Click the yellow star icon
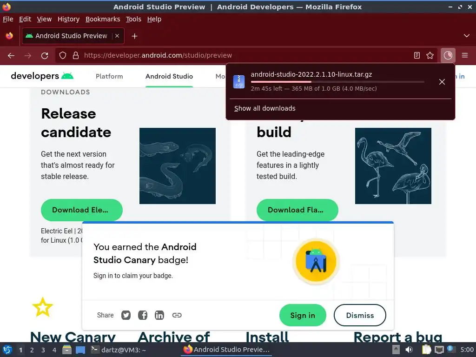 point(42,307)
